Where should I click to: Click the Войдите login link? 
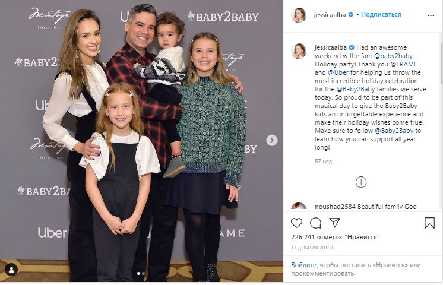[303, 265]
